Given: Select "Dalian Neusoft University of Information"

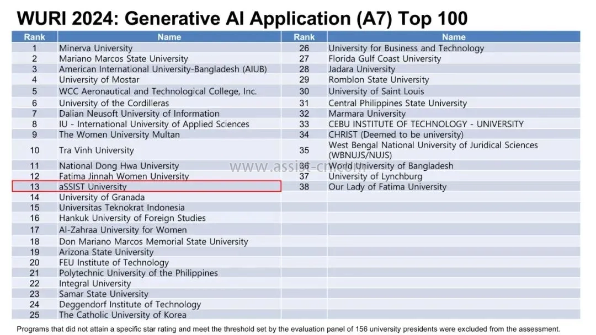Looking at the screenshot, I should pos(139,114).
